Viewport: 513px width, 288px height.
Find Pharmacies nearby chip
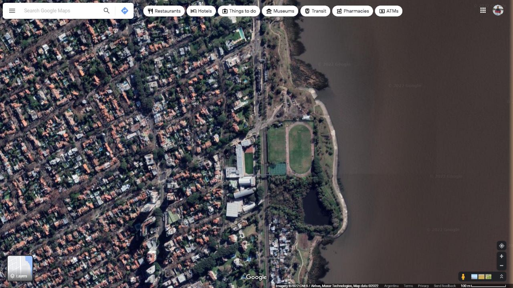tap(353, 11)
